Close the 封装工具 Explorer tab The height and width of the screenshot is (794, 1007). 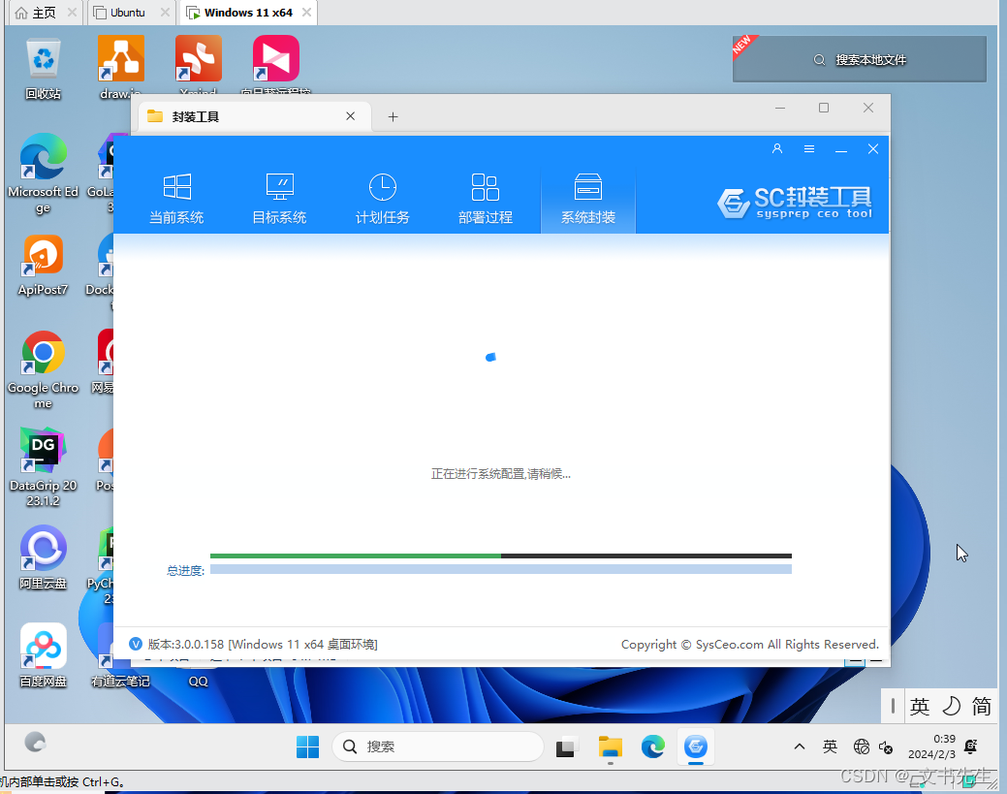350,116
